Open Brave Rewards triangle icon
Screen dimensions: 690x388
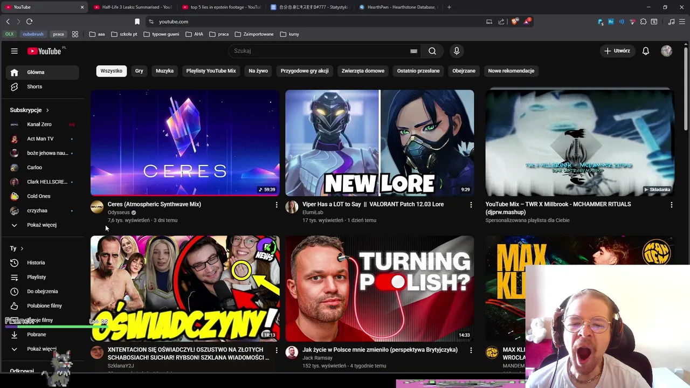tap(528, 22)
